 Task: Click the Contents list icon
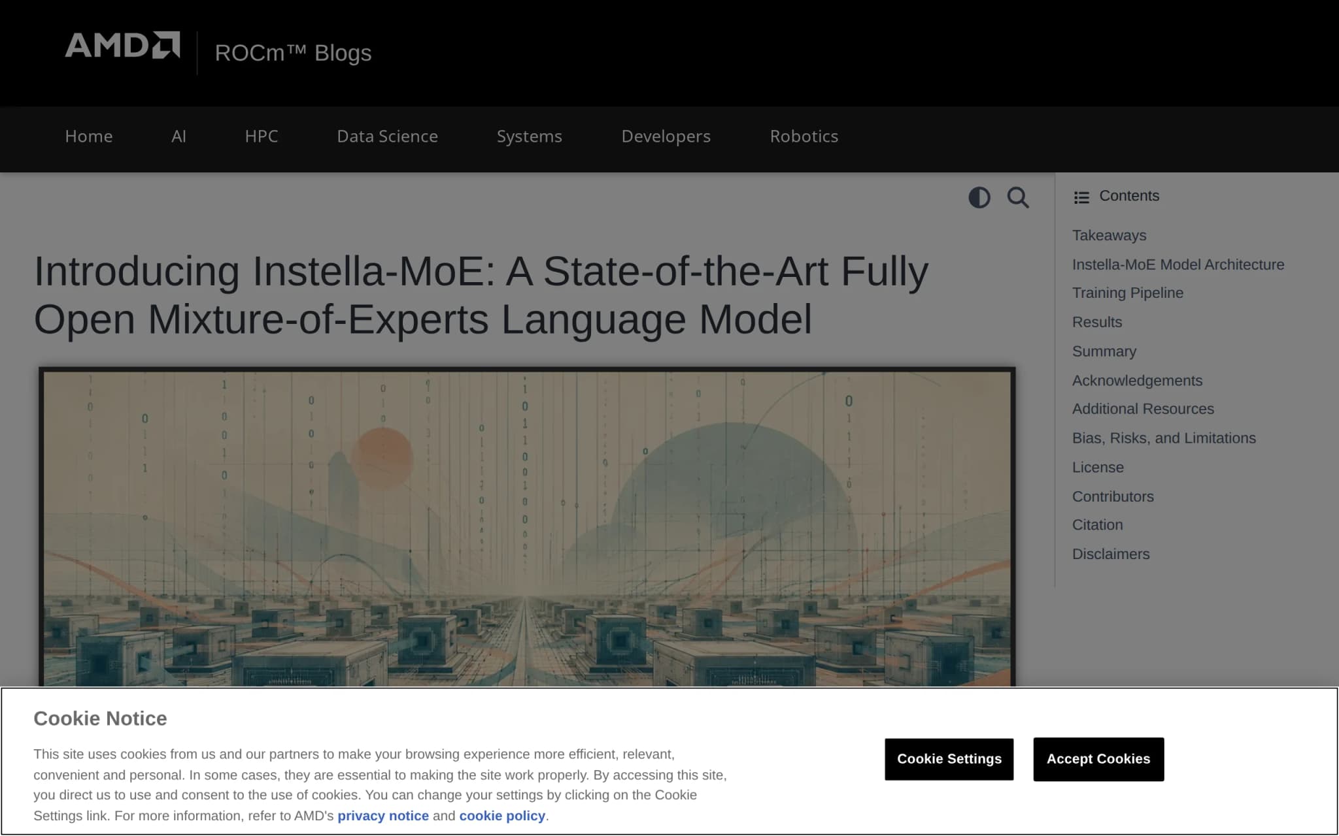pos(1081,197)
